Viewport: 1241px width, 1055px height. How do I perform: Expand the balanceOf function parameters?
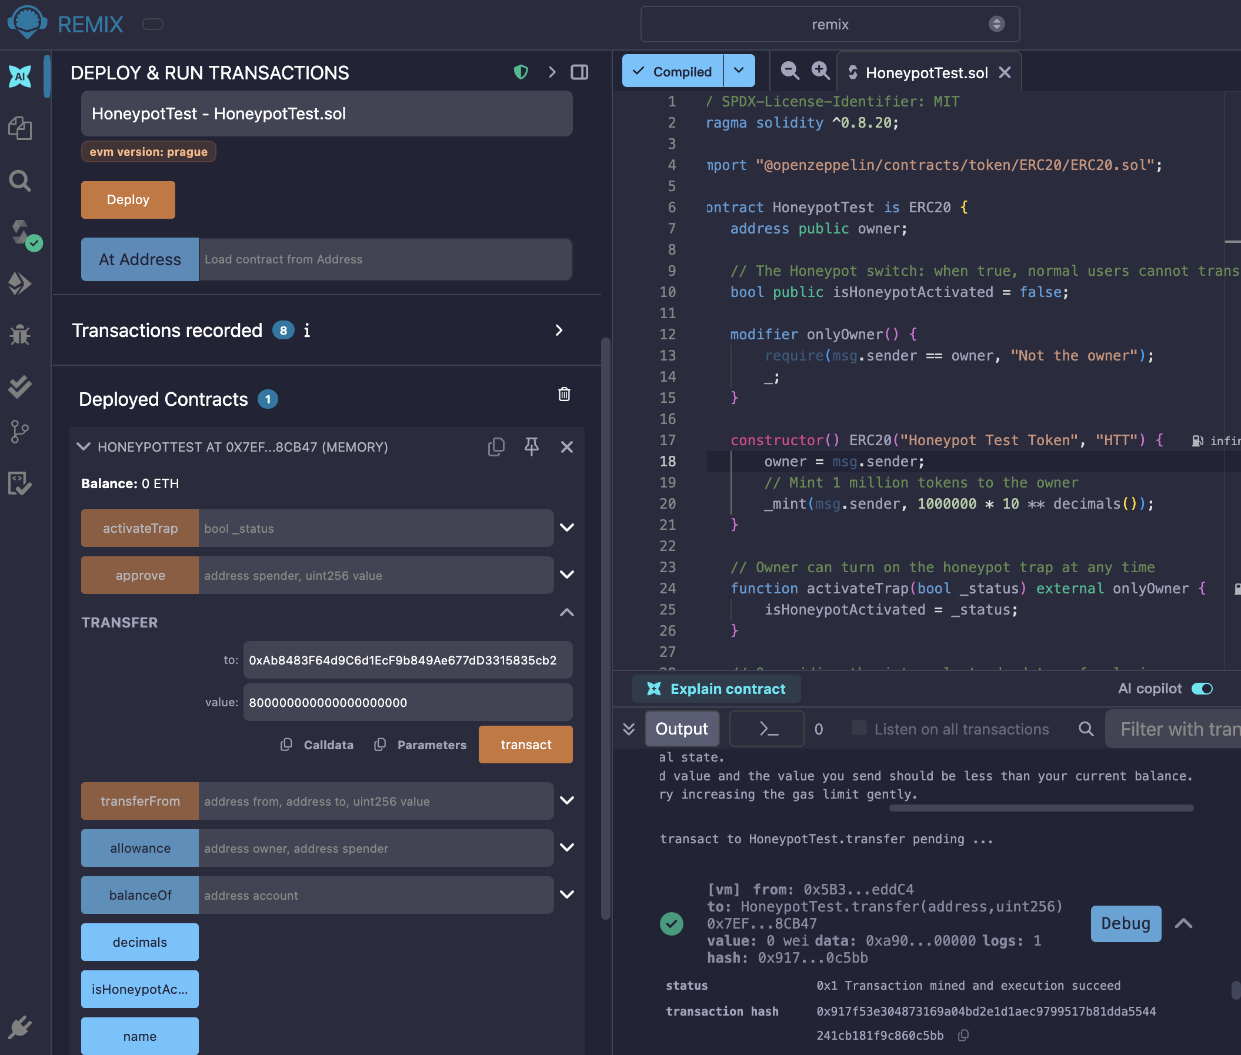click(567, 894)
